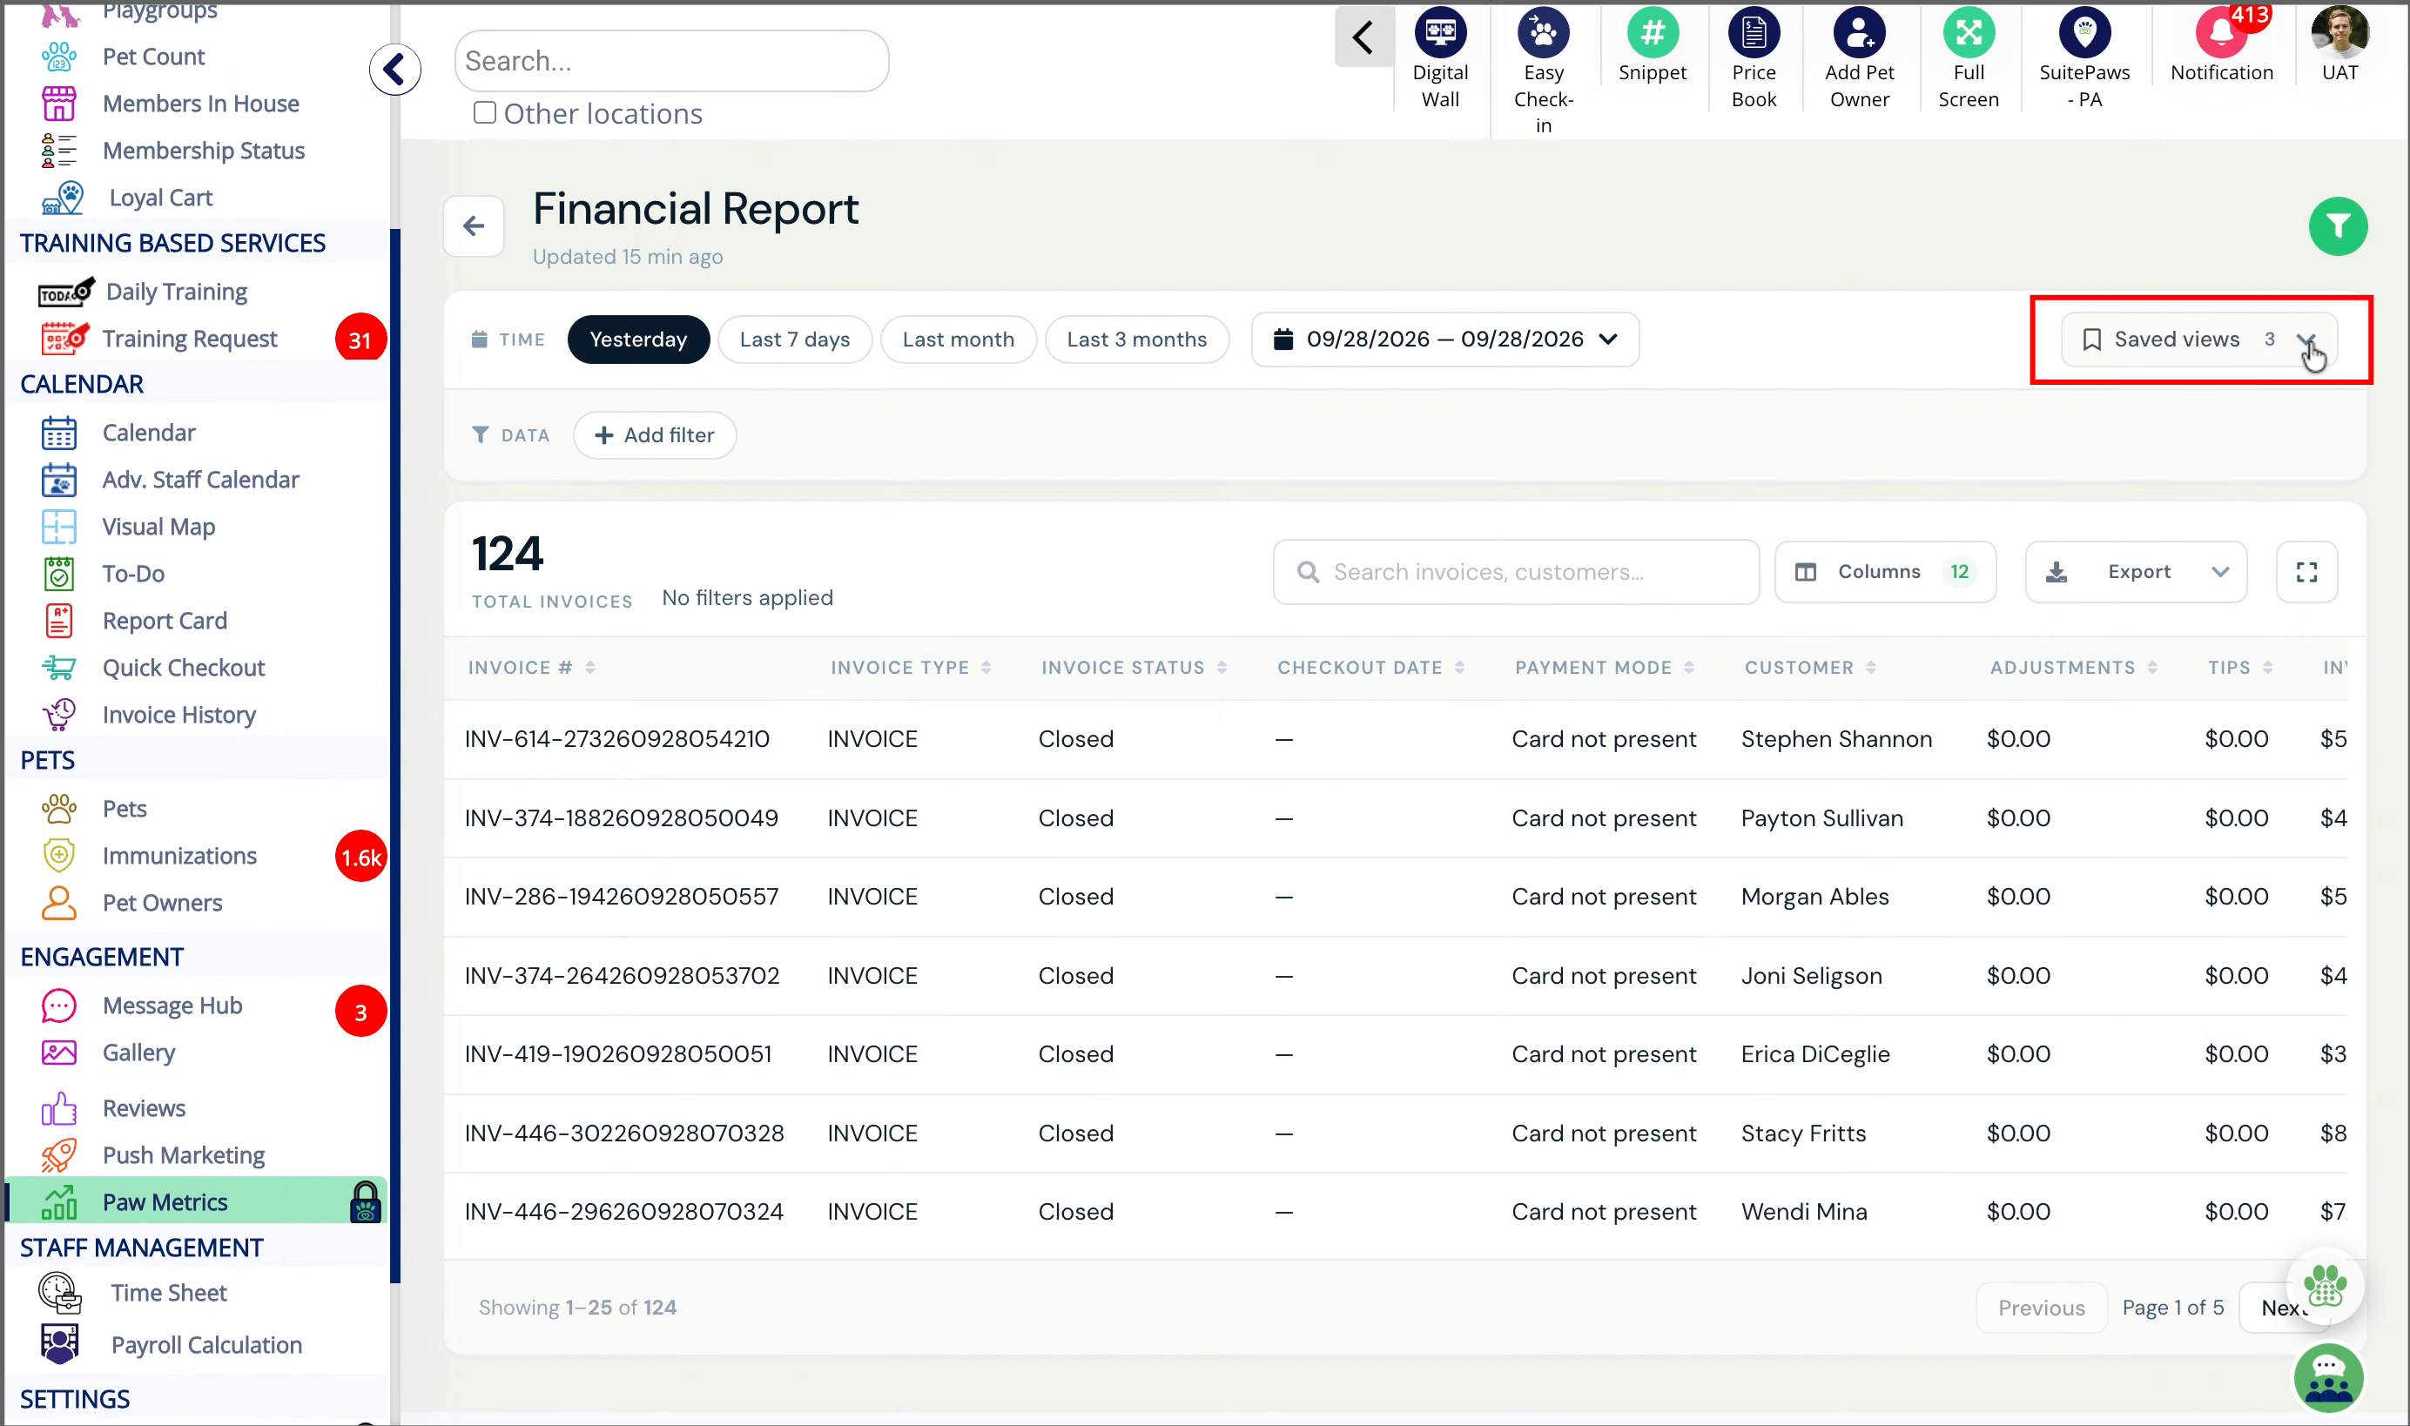The height and width of the screenshot is (1426, 2410).
Task: Open Invoice History in the sidebar
Action: [178, 715]
